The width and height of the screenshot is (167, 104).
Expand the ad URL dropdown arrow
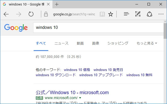pos(80,98)
